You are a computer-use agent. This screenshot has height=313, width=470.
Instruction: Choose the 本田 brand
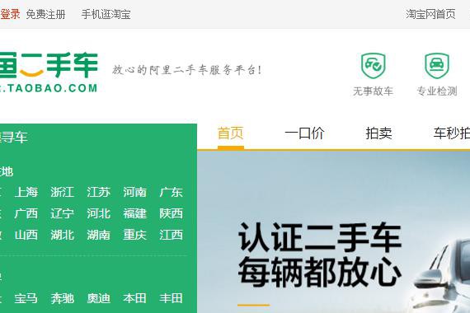tap(135, 298)
